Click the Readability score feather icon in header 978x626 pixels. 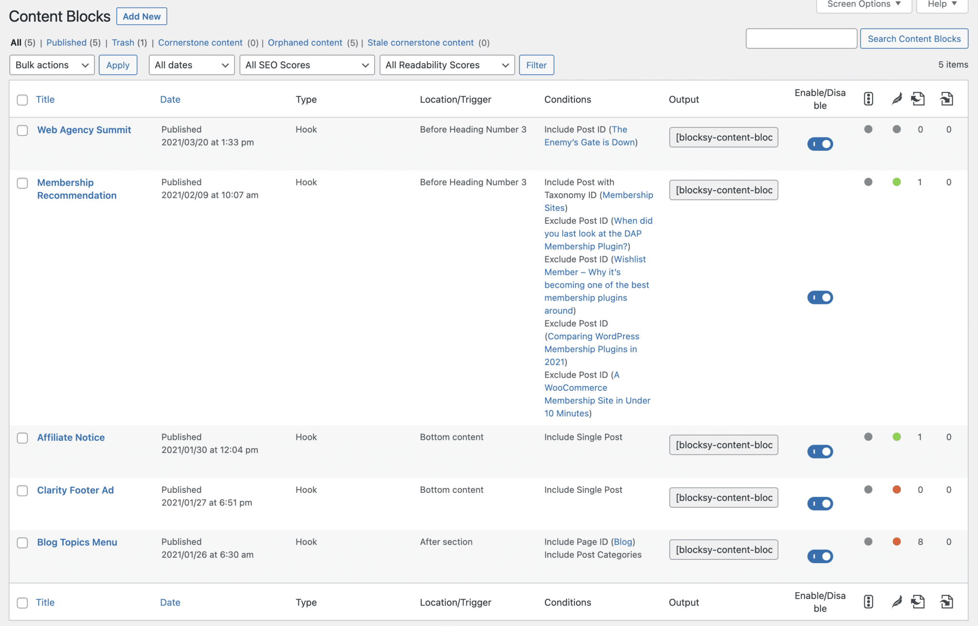[896, 99]
